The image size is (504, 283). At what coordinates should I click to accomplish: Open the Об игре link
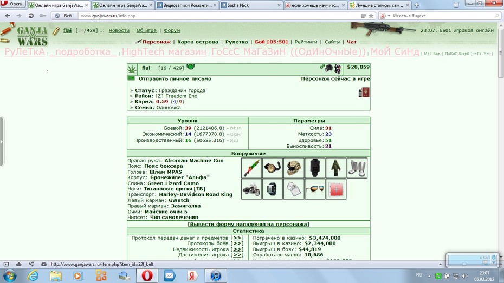[x=146, y=30]
